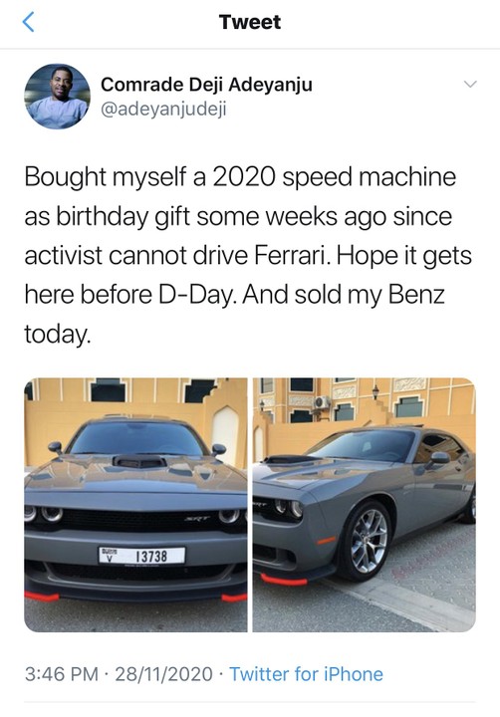Open tweet options chevron menu

click(470, 84)
